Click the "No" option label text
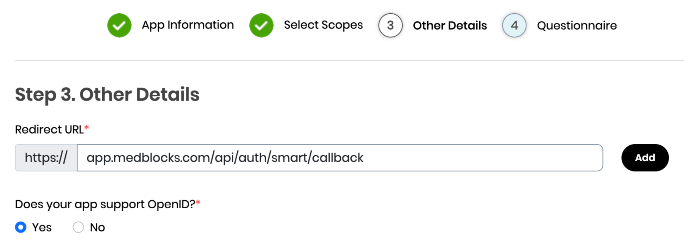 click(x=97, y=227)
